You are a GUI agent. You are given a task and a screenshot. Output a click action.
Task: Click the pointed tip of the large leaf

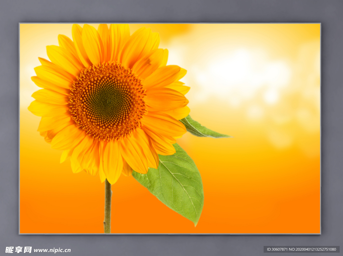tap(196, 224)
